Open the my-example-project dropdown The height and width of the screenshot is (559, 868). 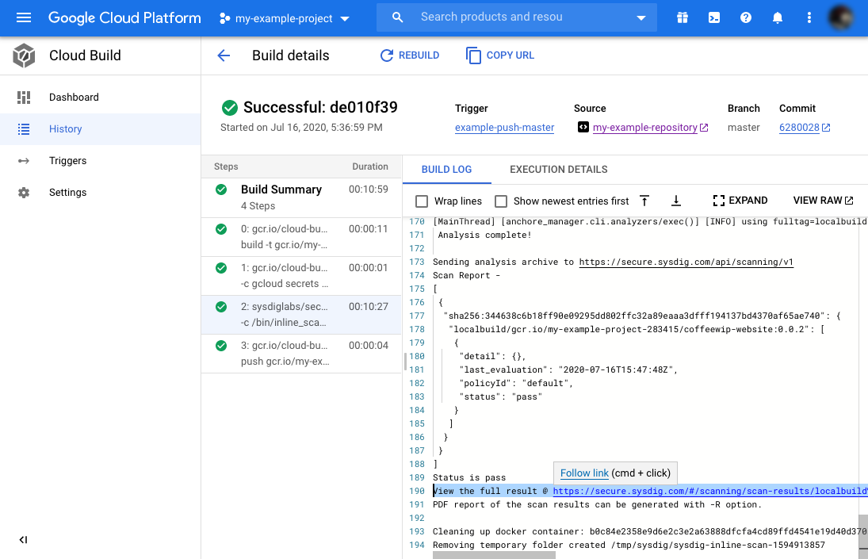pos(285,18)
